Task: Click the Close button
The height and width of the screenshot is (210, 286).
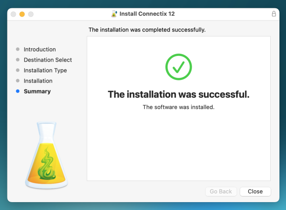Action: click(255, 192)
